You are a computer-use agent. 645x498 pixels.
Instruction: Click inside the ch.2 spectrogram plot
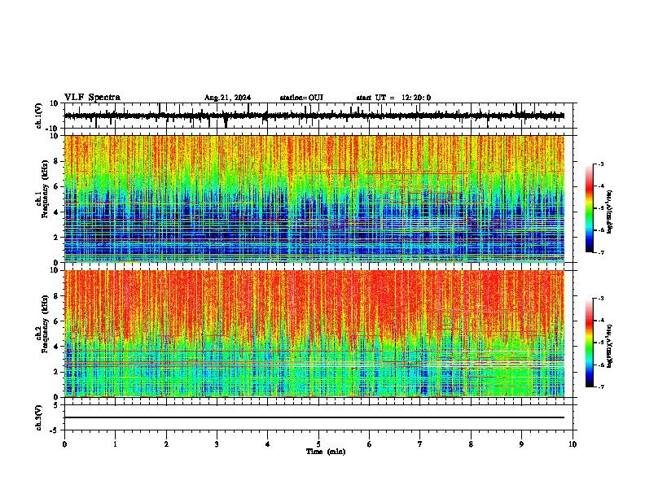[314, 334]
